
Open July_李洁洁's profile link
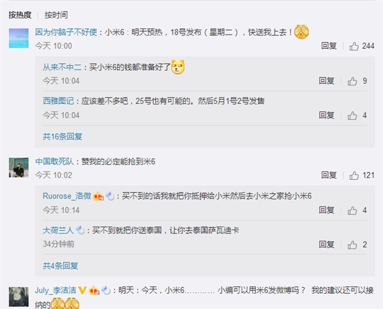56,291
